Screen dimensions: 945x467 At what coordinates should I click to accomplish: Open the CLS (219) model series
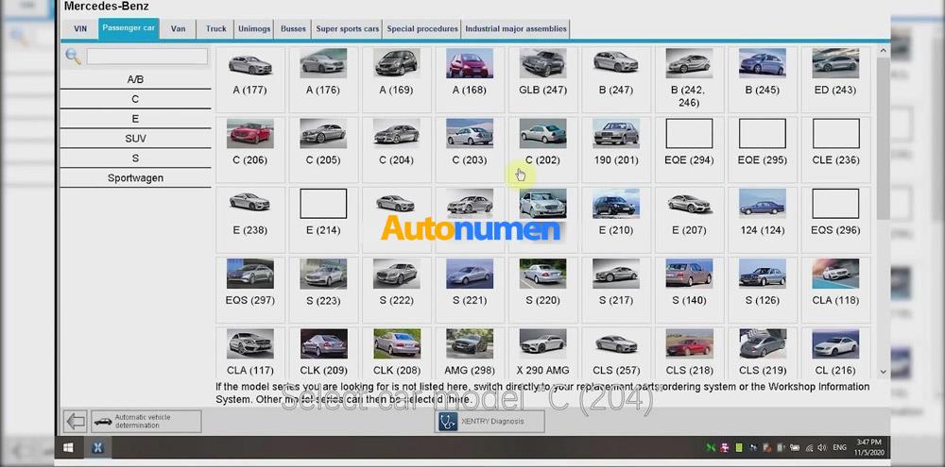click(763, 352)
